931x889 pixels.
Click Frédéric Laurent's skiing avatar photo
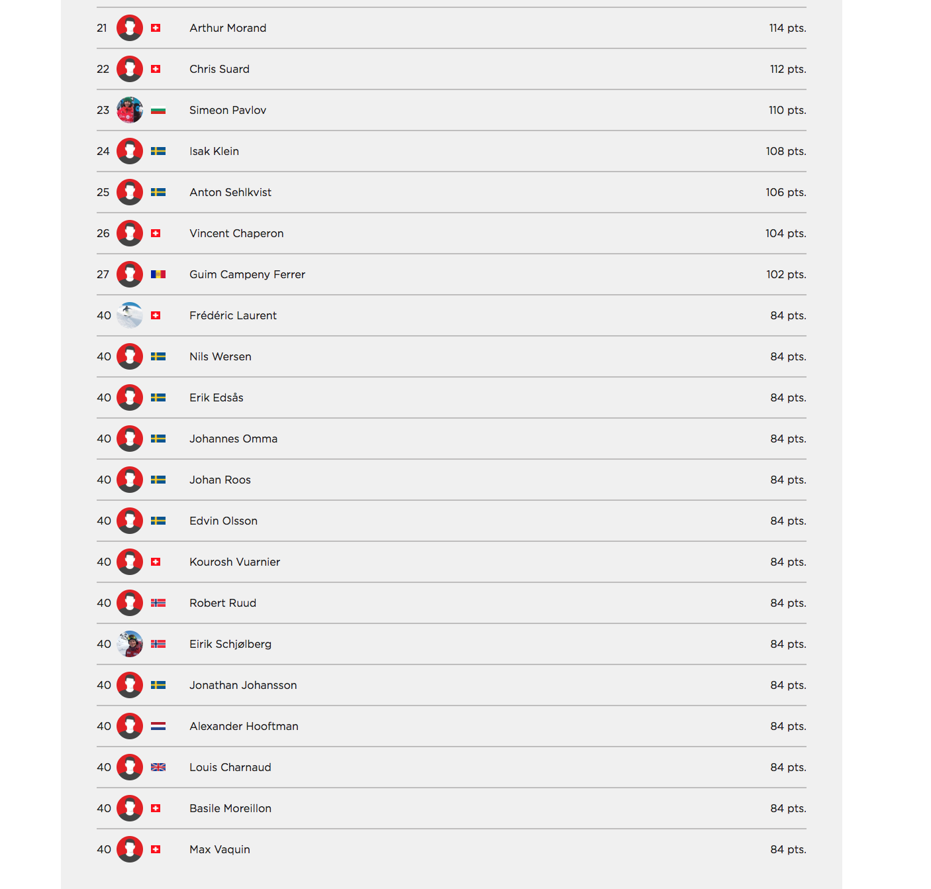click(130, 315)
